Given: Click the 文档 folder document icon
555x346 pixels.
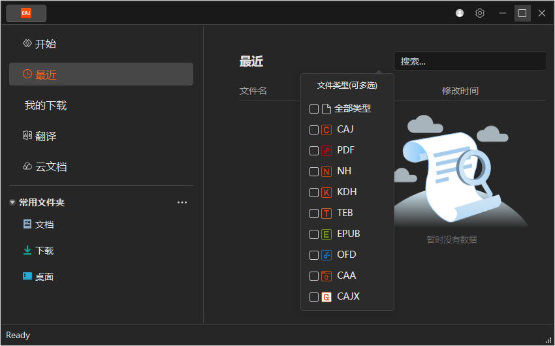Looking at the screenshot, I should [27, 224].
